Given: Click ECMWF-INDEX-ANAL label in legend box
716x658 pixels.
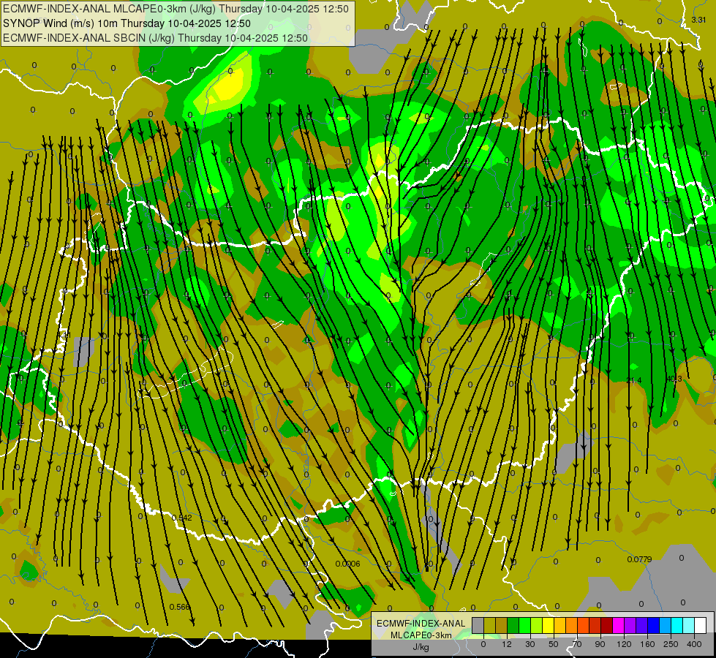Looking at the screenshot, I should coord(421,624).
